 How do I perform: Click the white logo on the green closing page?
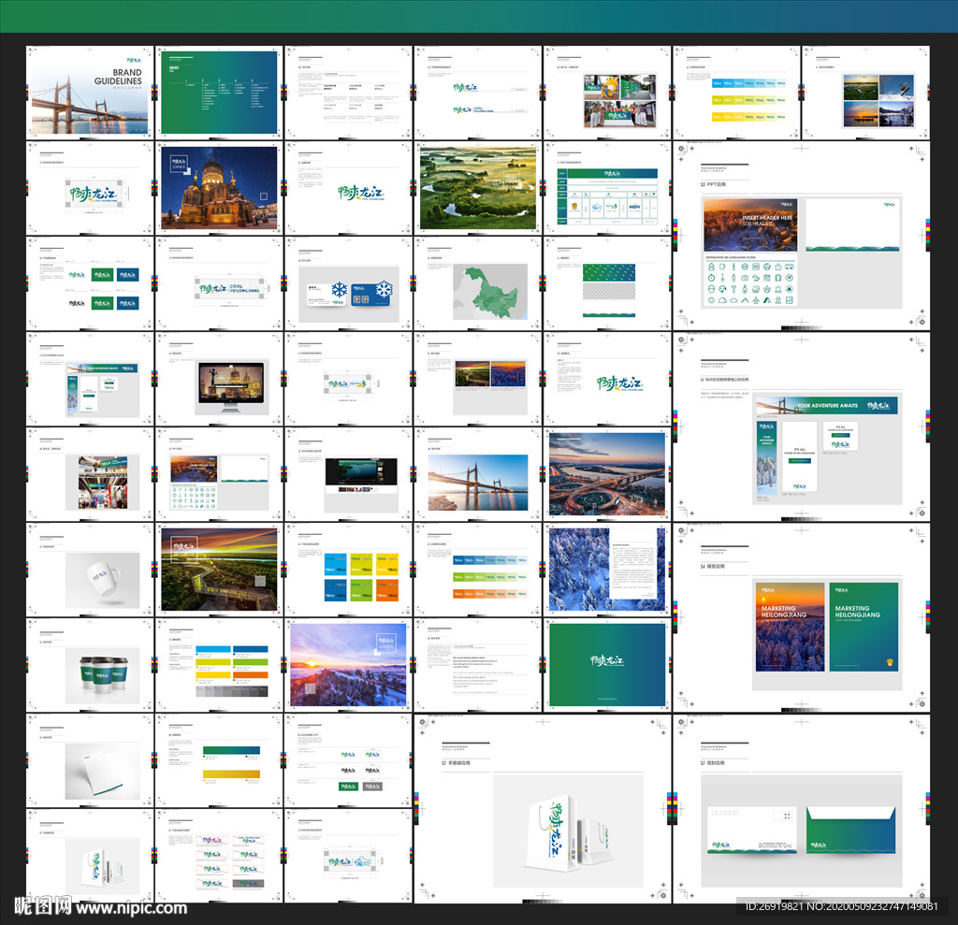click(606, 660)
